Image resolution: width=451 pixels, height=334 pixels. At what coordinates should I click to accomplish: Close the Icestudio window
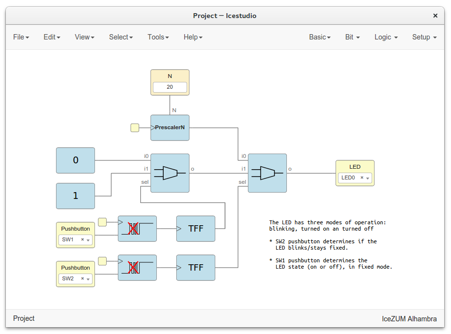coord(435,16)
